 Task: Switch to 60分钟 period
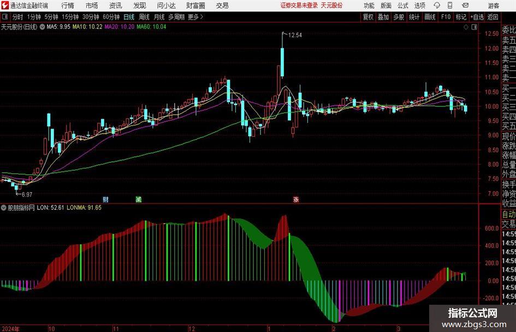(111, 17)
